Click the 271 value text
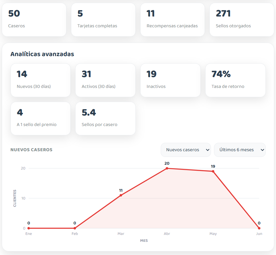This screenshot has width=276, height=255. 223,13
